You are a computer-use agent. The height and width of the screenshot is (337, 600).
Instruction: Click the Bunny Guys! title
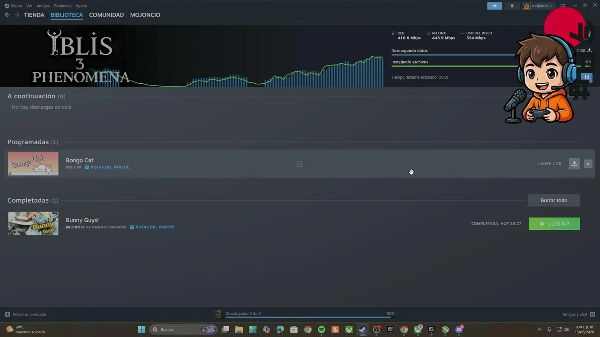click(82, 220)
